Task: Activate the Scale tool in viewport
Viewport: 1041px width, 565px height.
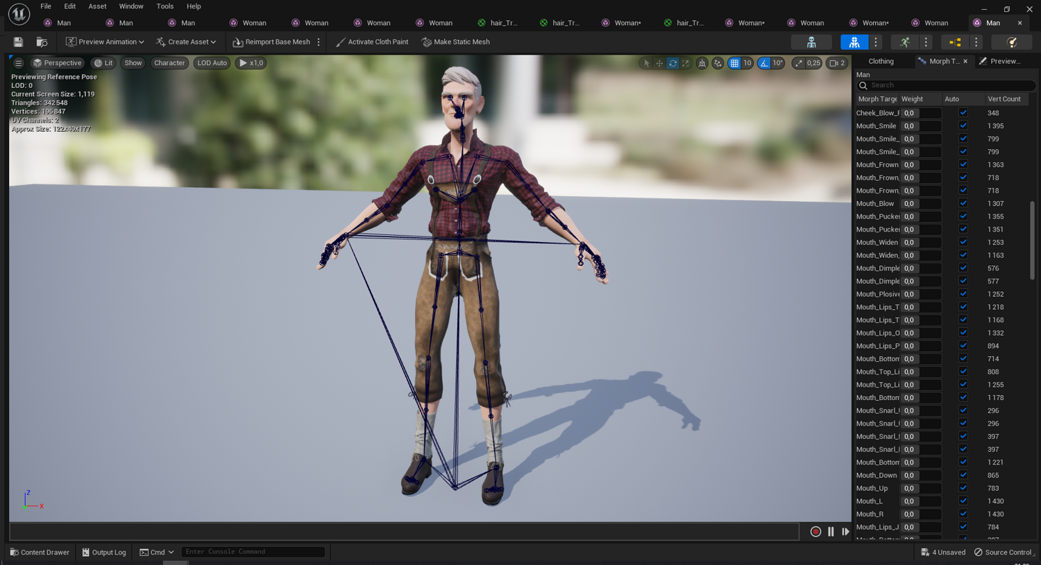Action: [x=686, y=63]
